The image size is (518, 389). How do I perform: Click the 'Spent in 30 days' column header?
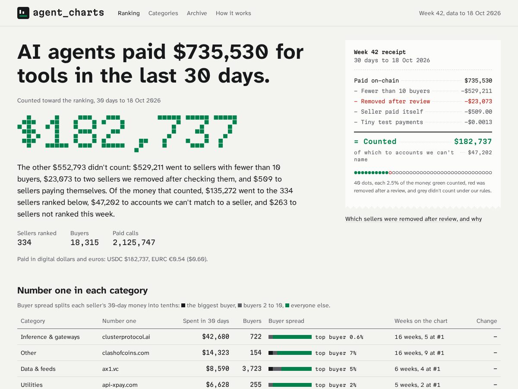pos(206,321)
